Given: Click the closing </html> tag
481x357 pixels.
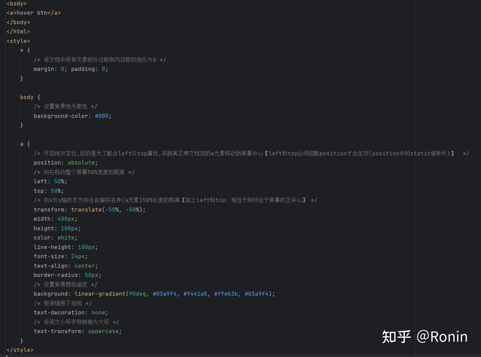Looking at the screenshot, I should point(18,31).
